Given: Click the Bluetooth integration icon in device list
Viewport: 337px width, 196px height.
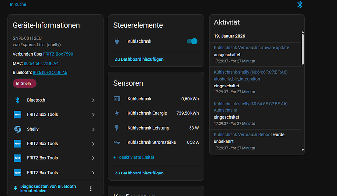Looking at the screenshot, I should tap(18, 100).
